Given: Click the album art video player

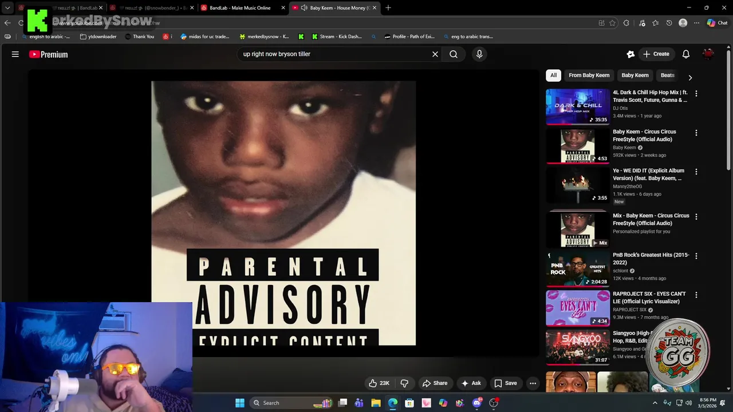Looking at the screenshot, I should (283, 213).
